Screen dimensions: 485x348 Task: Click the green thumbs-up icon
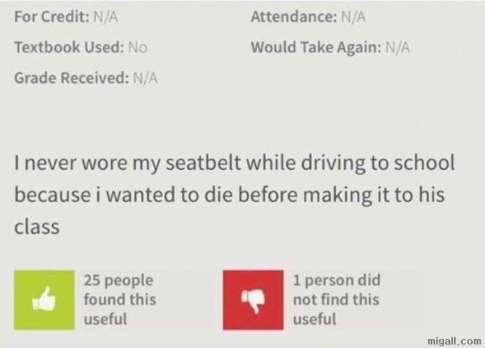[x=45, y=300]
